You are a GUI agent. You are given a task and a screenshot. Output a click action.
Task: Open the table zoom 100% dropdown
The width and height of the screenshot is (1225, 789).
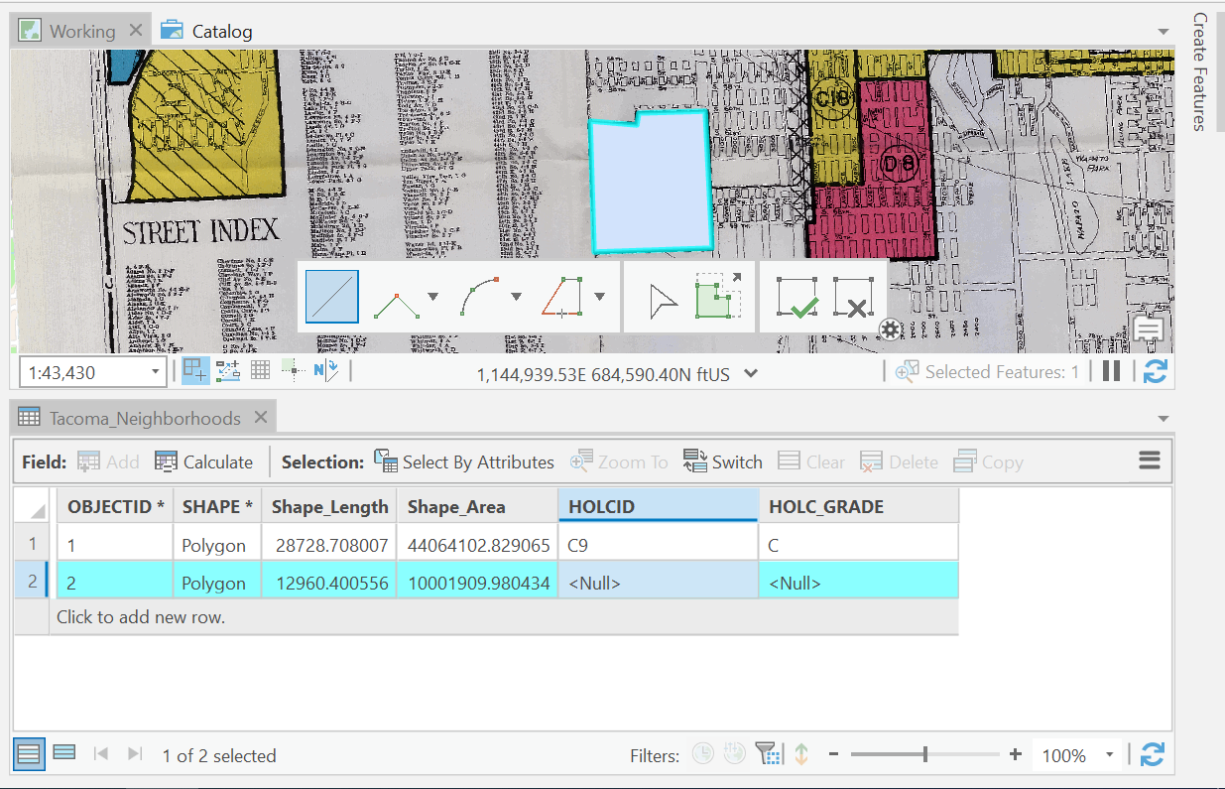pyautogui.click(x=1109, y=755)
